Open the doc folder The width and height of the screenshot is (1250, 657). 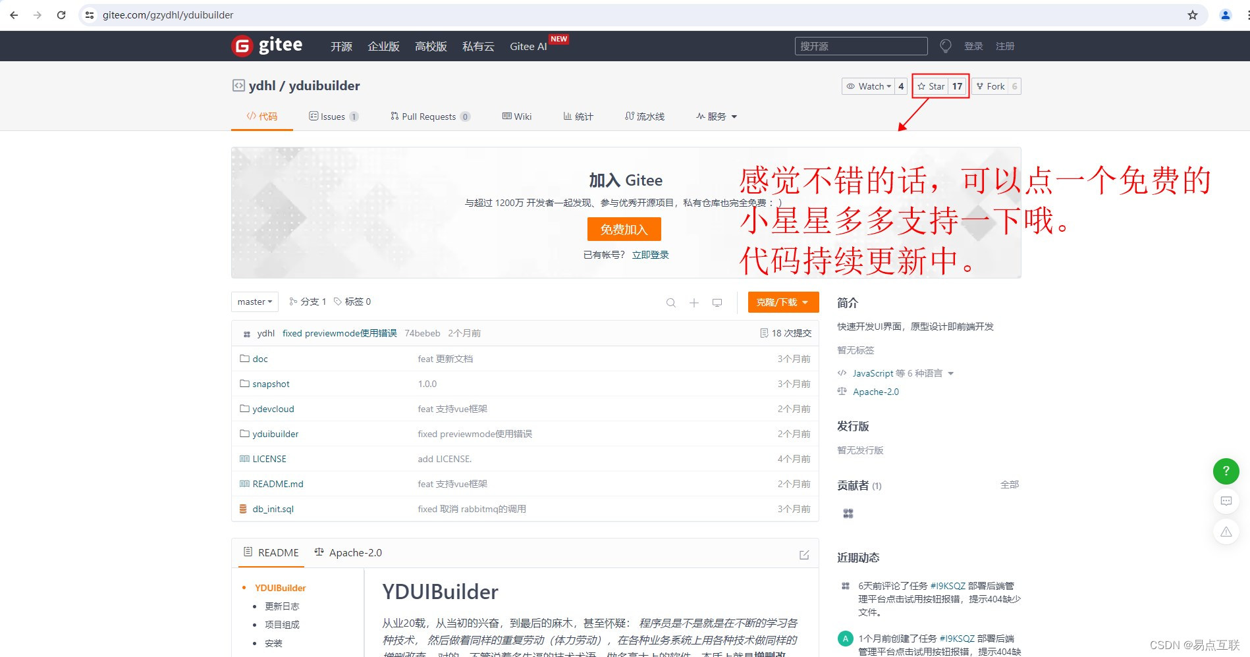(260, 359)
